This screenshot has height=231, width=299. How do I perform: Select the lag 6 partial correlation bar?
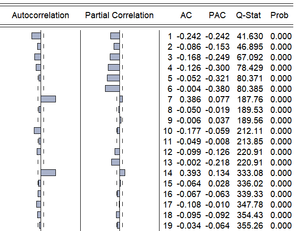(x=112, y=88)
